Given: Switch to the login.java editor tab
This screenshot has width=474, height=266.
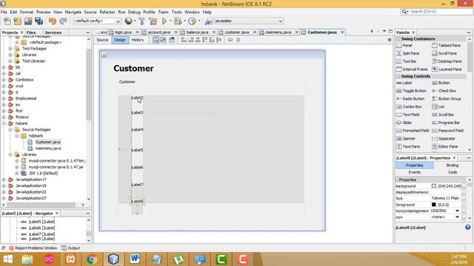Looking at the screenshot, I should [x=123, y=33].
